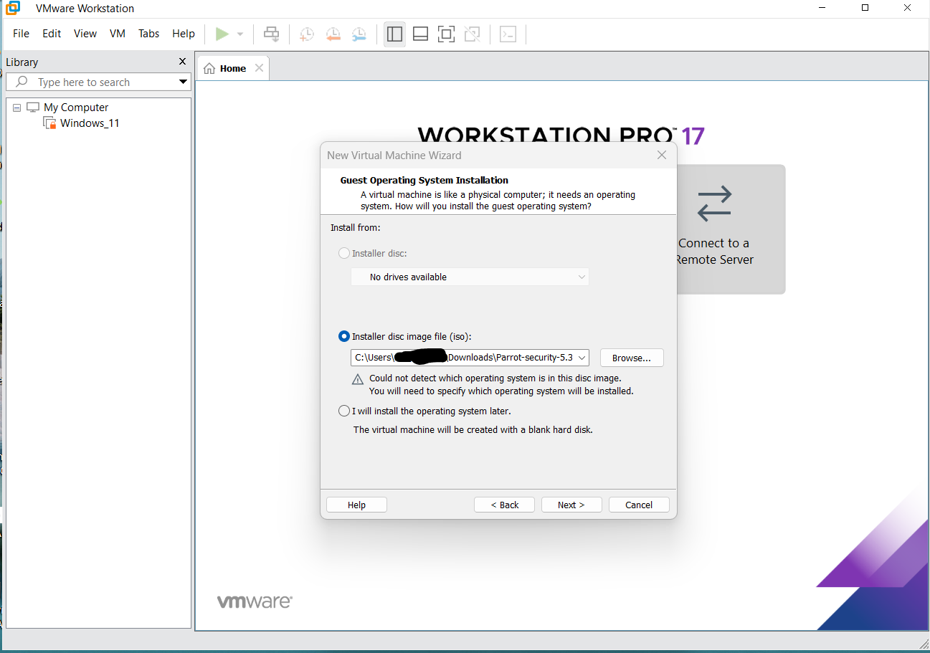Click the Could not detect operating system warning text
The height and width of the screenshot is (653, 930).
point(501,385)
